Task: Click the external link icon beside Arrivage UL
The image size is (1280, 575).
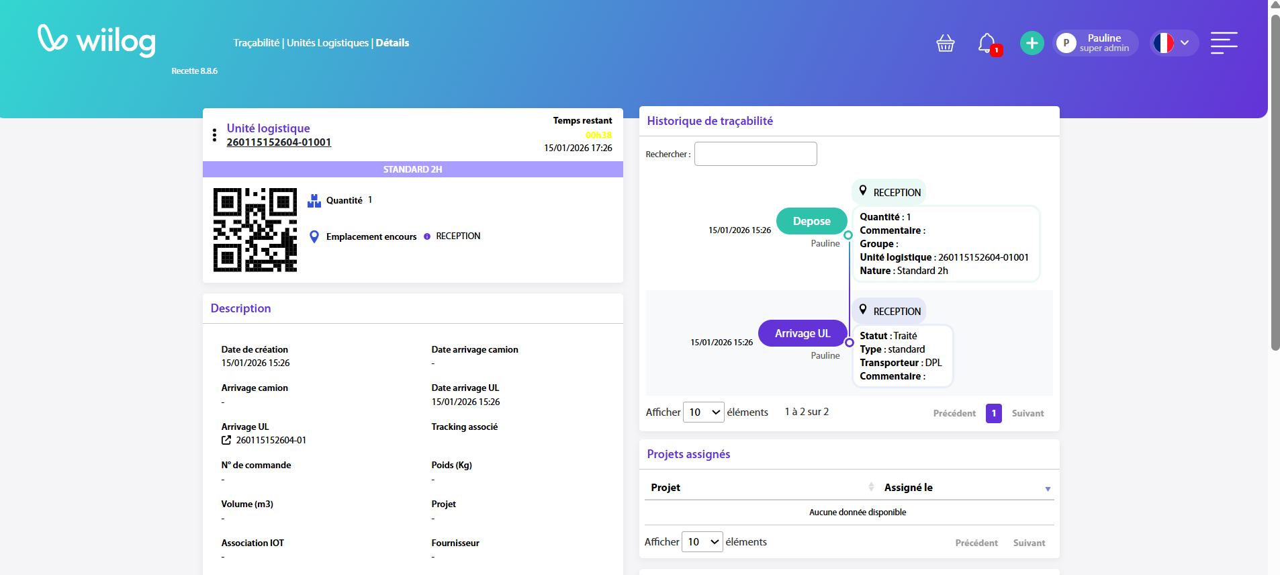Action: tap(226, 441)
